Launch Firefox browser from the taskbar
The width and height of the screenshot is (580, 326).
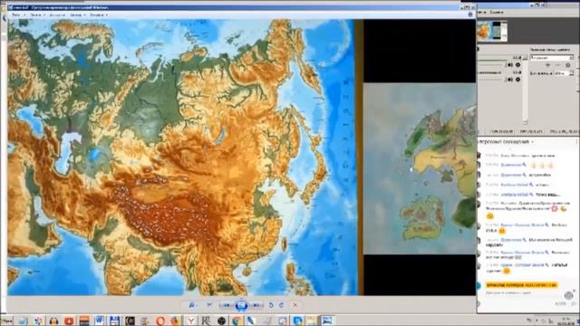click(175, 321)
